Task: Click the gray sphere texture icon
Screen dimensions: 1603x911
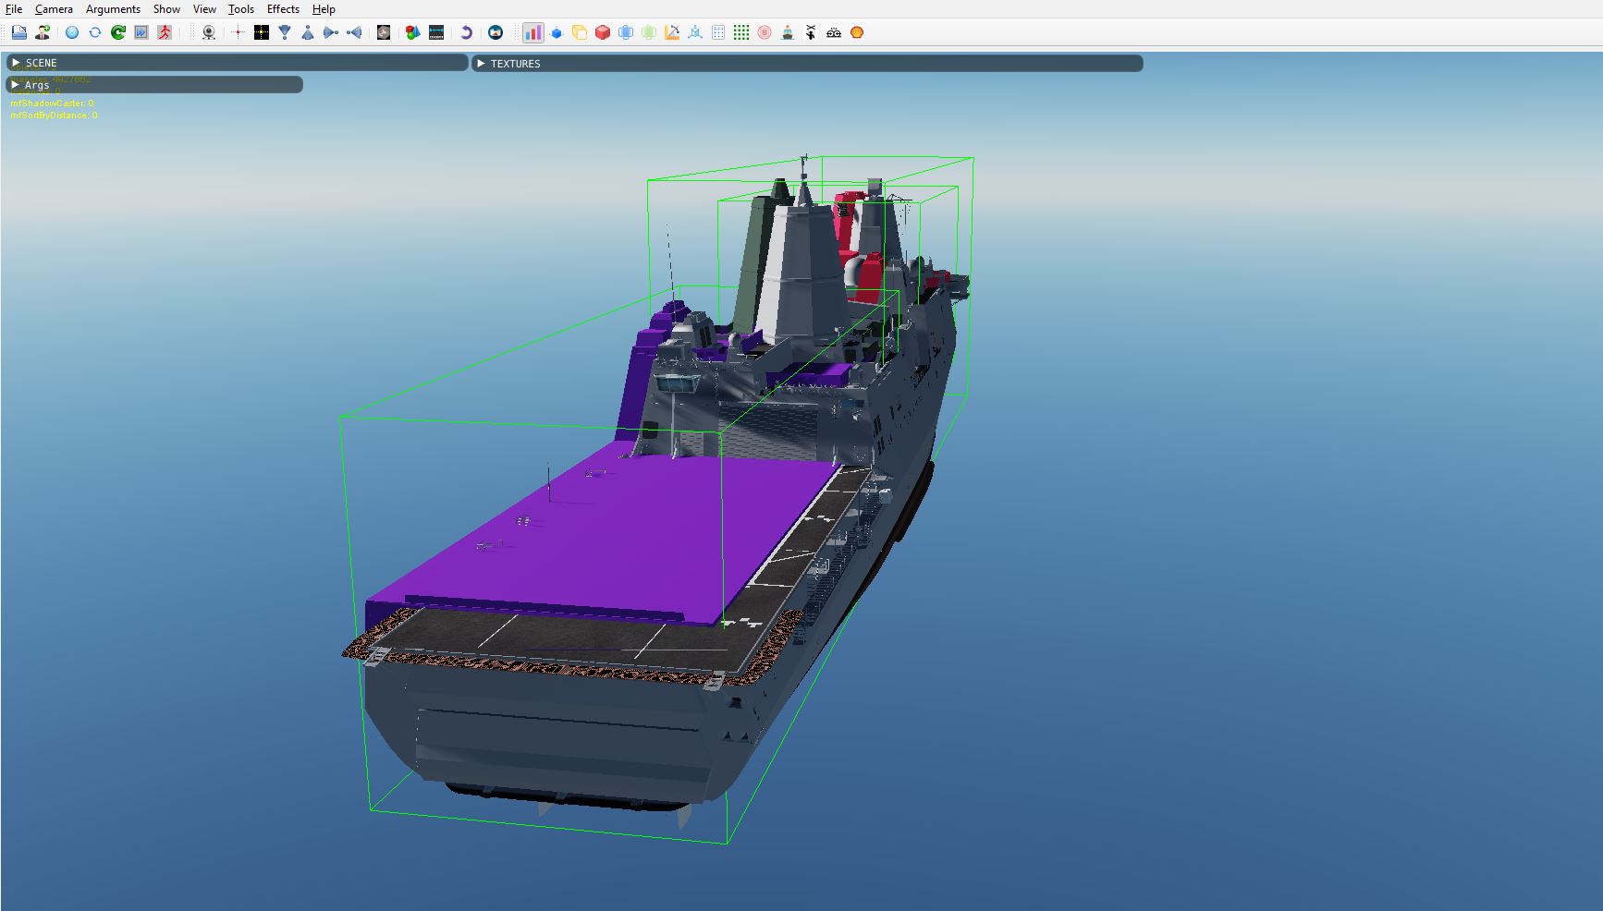Action: tap(384, 32)
